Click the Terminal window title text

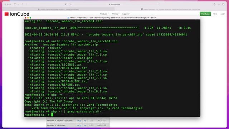113,18
